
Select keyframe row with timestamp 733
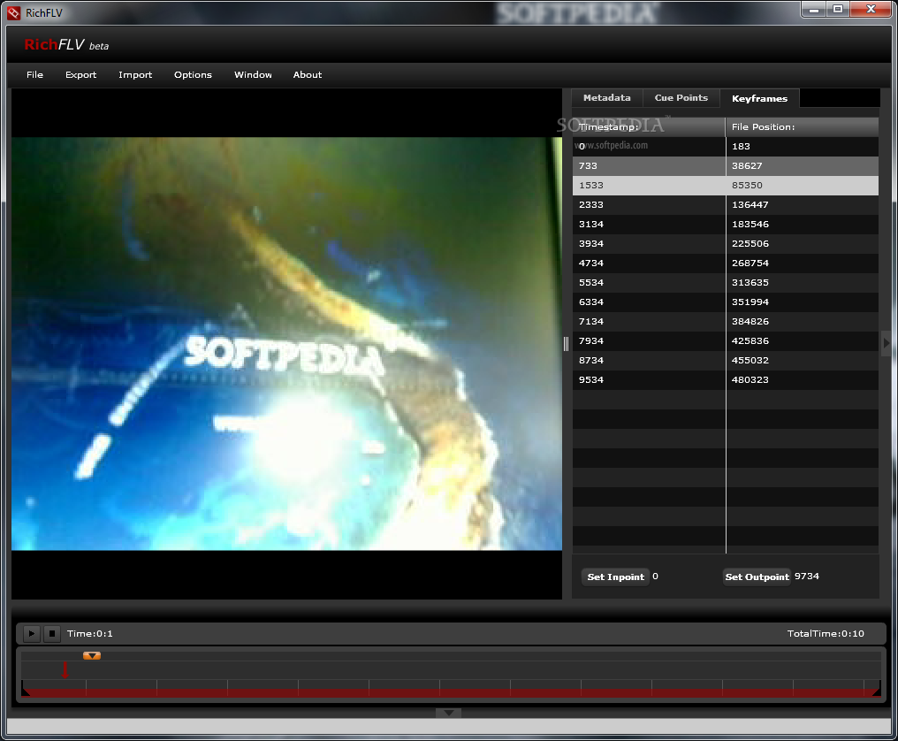point(726,165)
